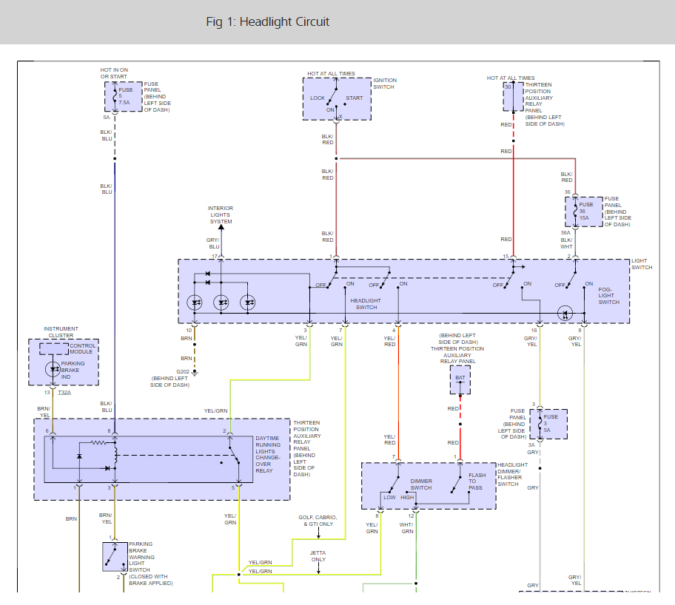Click the 'START' position text in ignition switch
The width and height of the screenshot is (675, 605).
pyautogui.click(x=355, y=98)
